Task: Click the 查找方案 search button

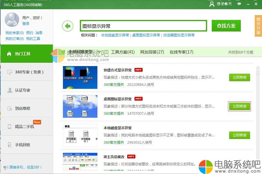Action: point(226,26)
